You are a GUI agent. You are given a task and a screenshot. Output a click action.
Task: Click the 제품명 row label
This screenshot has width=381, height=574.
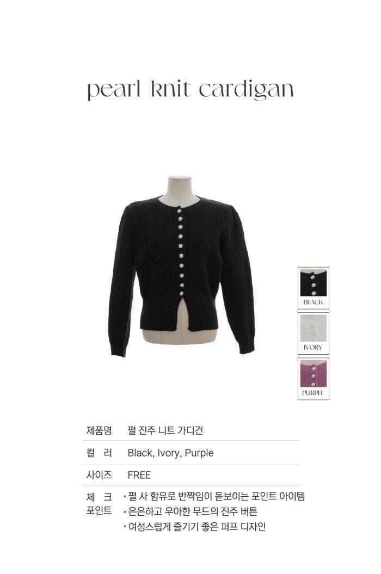tap(99, 430)
